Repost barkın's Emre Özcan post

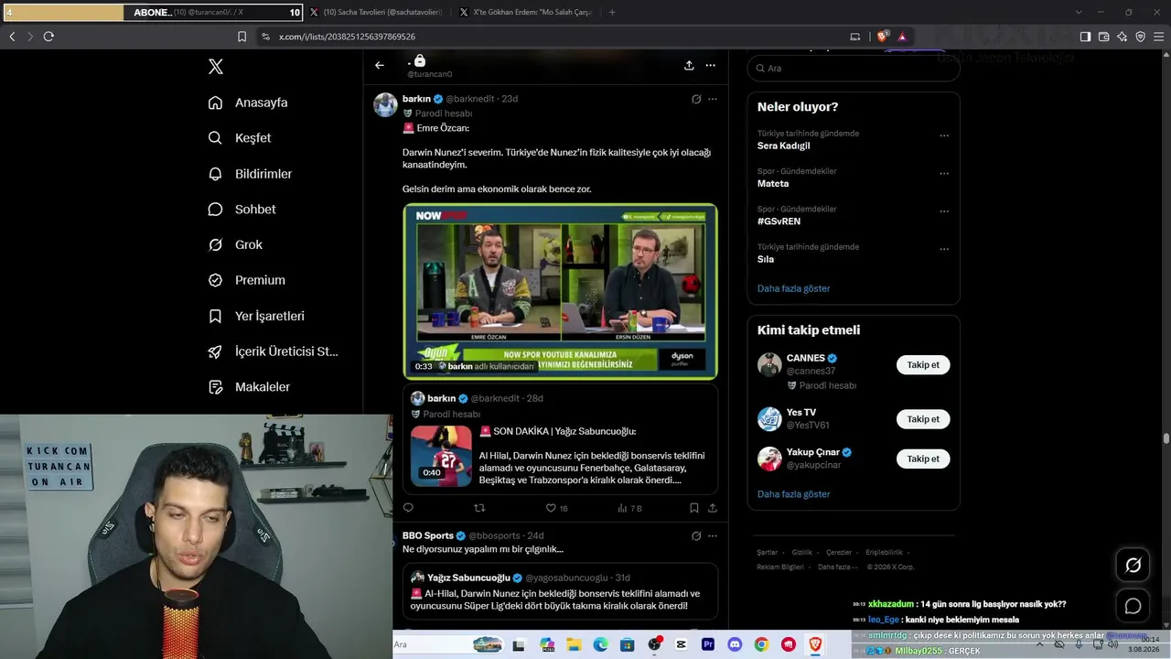(479, 508)
